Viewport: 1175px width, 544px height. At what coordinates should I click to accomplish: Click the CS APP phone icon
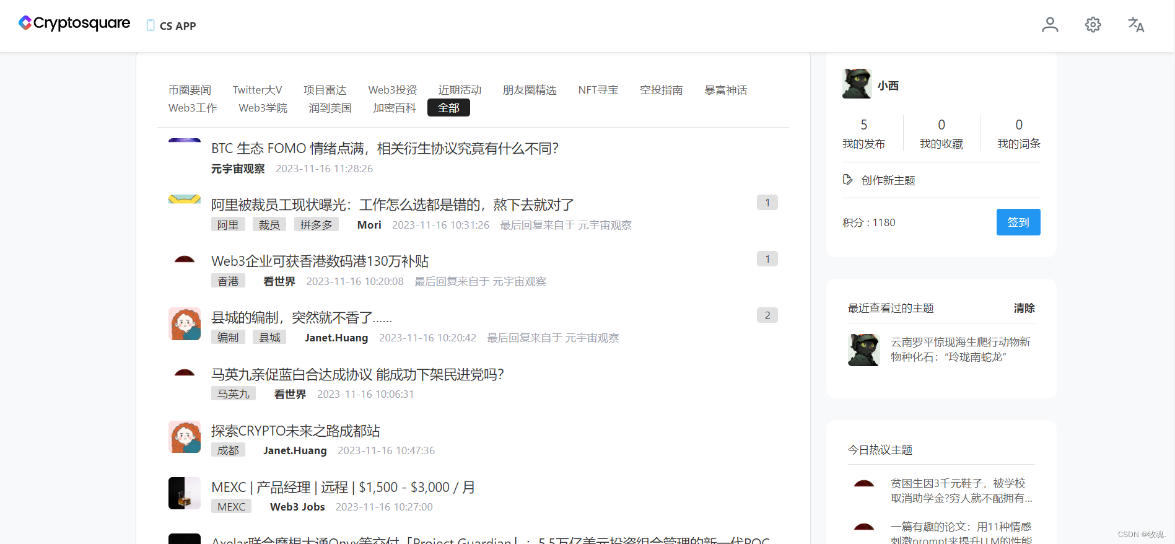tap(151, 25)
